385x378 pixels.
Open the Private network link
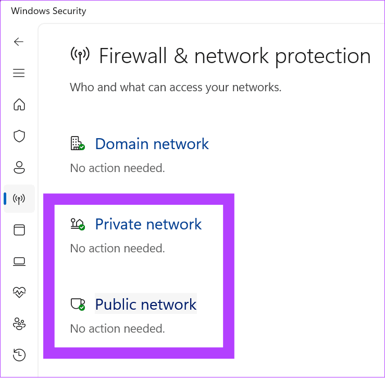pos(148,224)
